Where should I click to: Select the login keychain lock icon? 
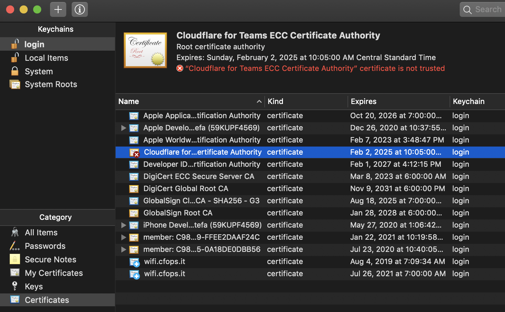point(15,44)
